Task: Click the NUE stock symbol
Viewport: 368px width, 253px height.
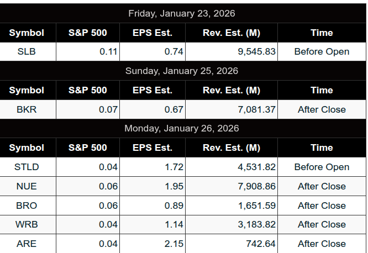Action: 27,186
